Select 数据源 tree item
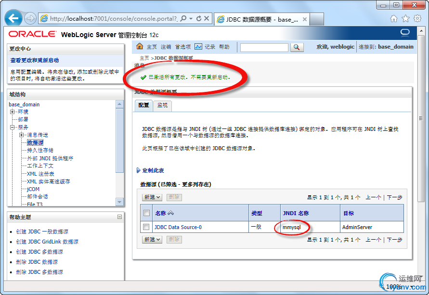 35,142
